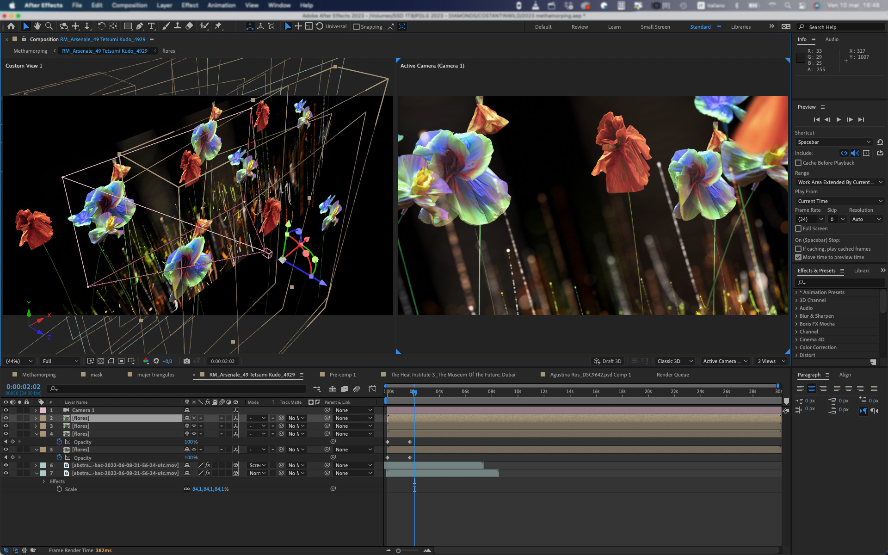Select the Pen tool
This screenshot has height=555, width=888.
coord(139,26)
